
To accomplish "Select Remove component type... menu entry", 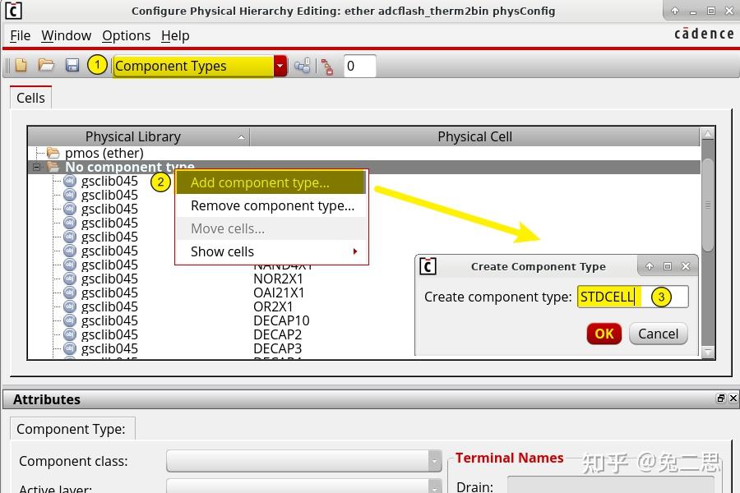I will 271,205.
